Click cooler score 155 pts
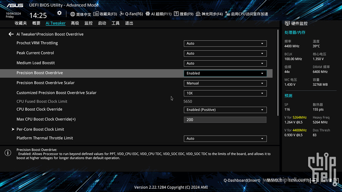This screenshot has width=342, height=192. pos(318,109)
